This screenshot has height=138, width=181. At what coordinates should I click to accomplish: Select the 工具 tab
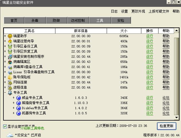click(x=100, y=20)
